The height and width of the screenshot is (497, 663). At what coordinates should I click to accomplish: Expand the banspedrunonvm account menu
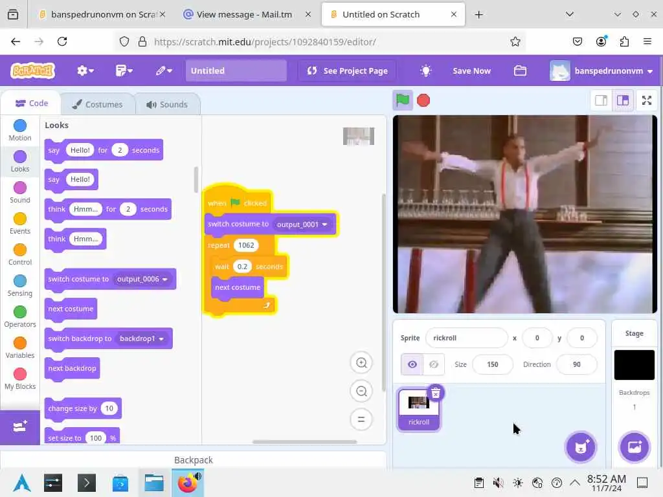click(601, 71)
